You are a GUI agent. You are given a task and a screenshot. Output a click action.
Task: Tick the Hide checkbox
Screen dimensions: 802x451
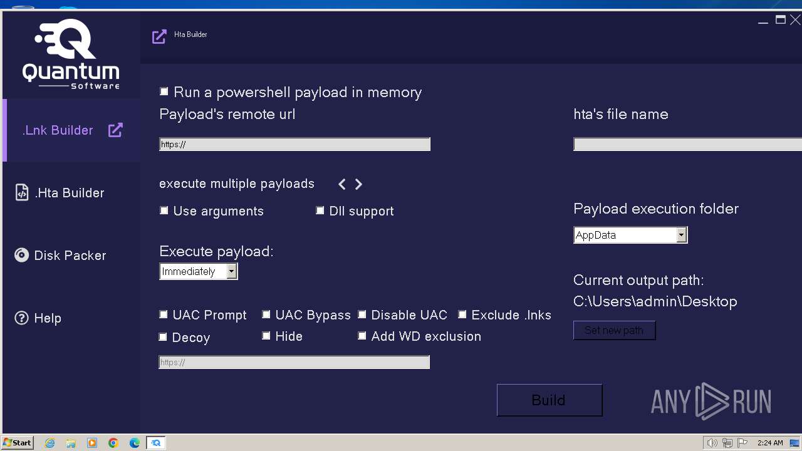tap(266, 336)
